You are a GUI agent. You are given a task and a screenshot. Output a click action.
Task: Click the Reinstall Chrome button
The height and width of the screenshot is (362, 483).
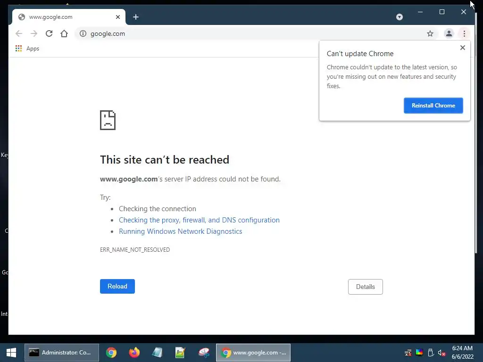[433, 106]
